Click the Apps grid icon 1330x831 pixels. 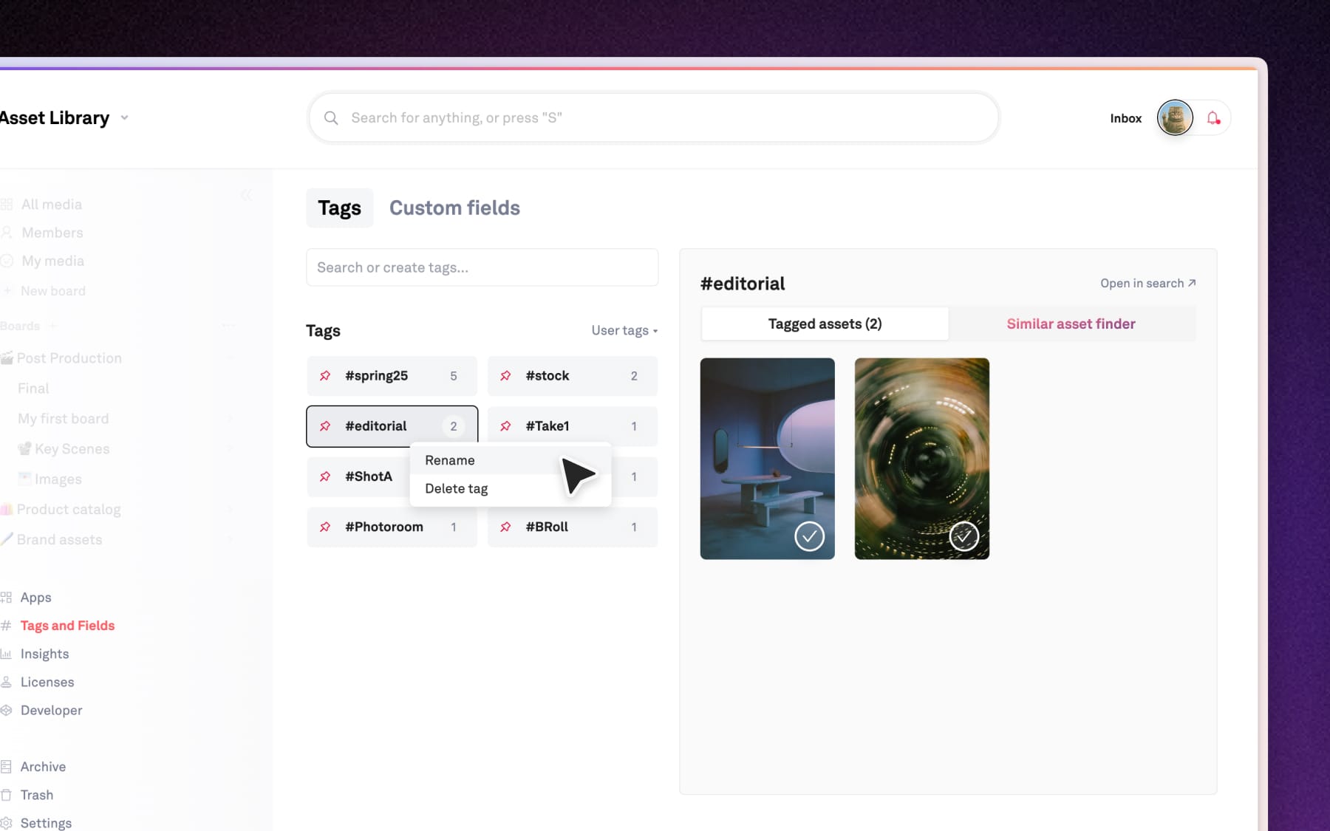coord(7,598)
